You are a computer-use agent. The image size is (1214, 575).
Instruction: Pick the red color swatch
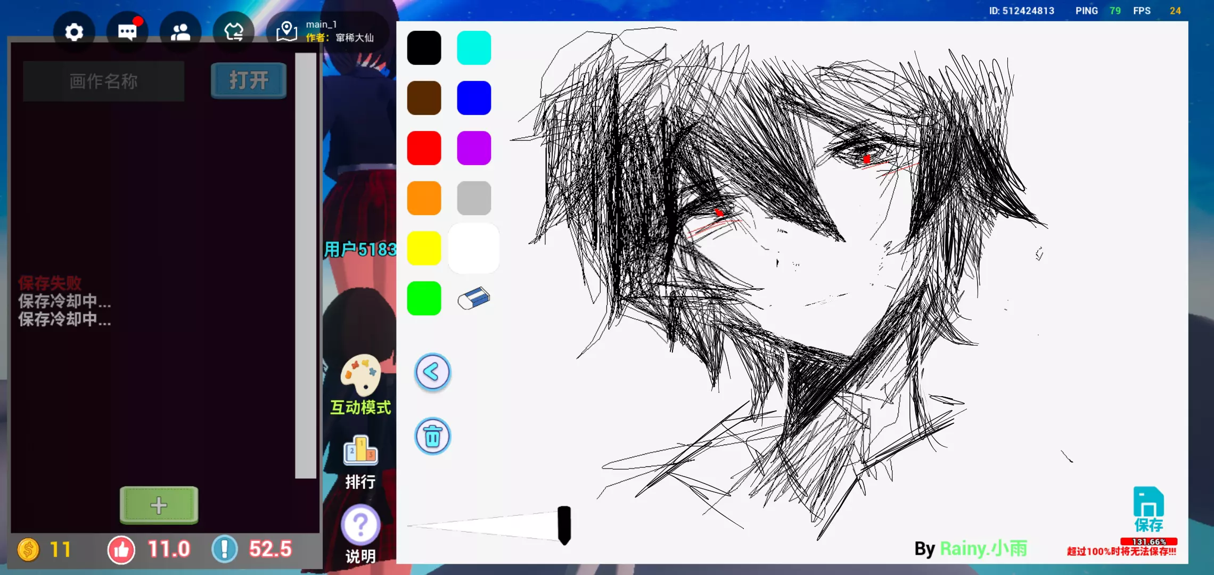(x=424, y=148)
